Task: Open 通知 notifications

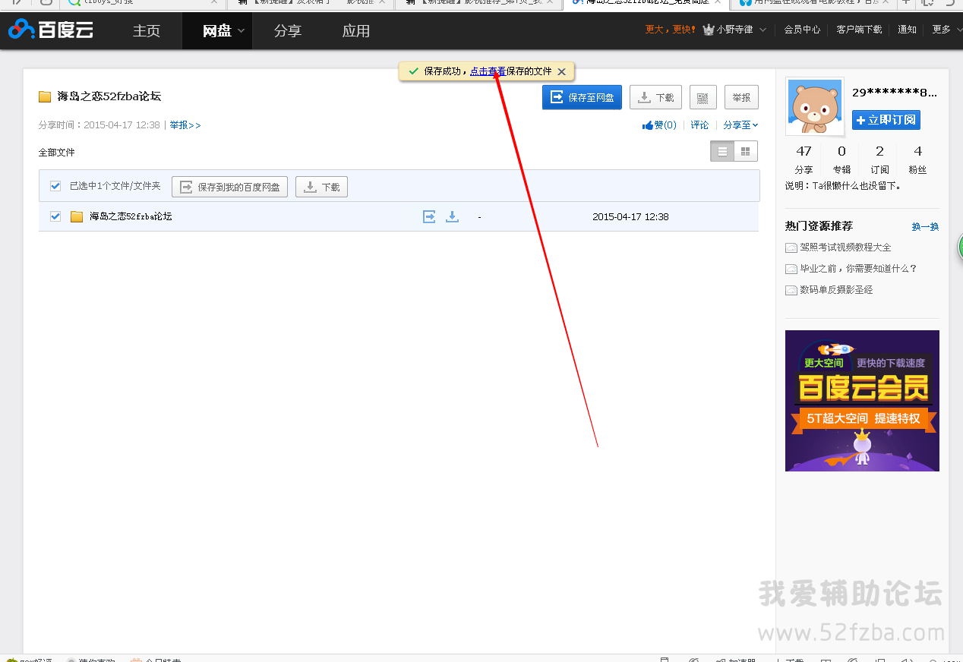Action: click(907, 30)
